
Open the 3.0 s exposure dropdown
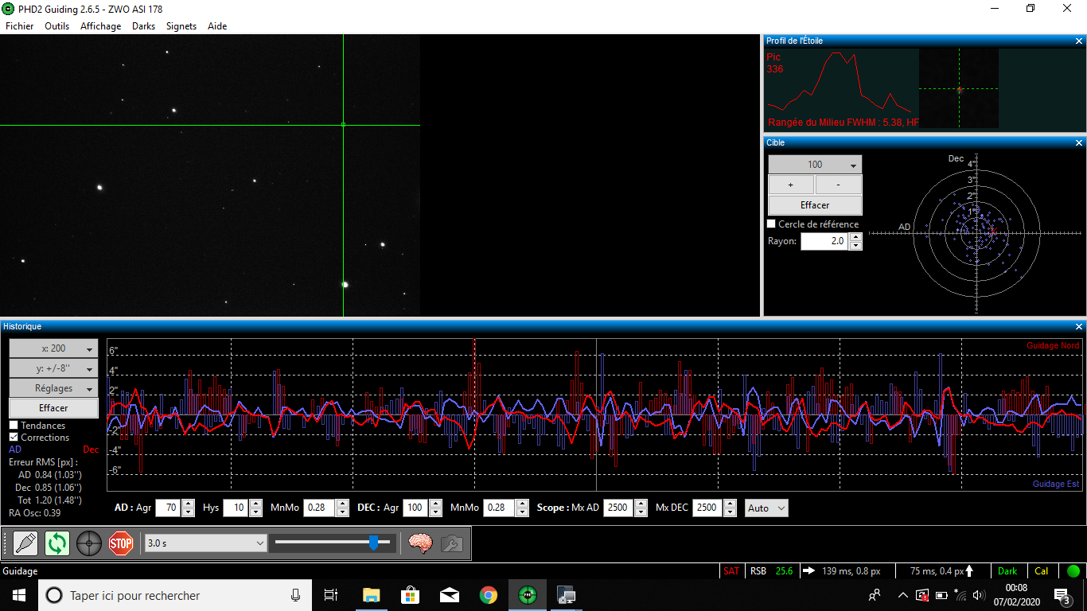click(206, 543)
